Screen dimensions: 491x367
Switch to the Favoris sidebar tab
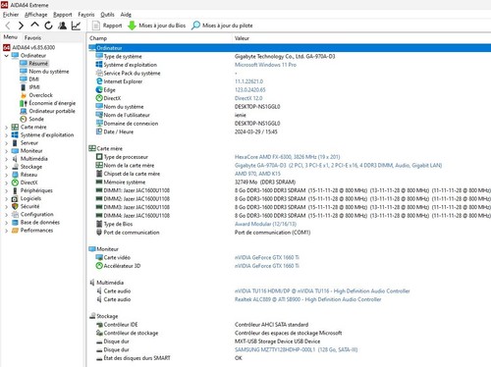tap(32, 37)
